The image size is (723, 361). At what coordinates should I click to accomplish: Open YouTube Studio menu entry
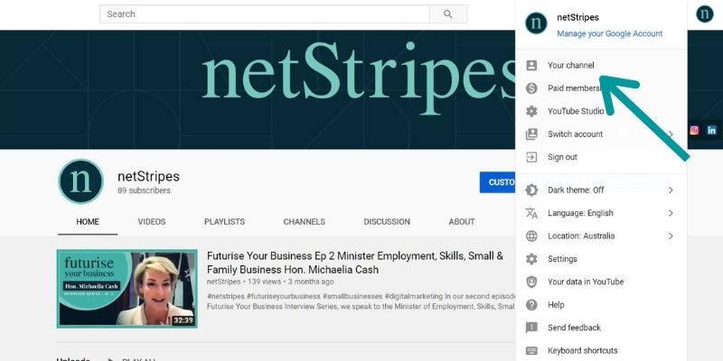click(x=601, y=111)
